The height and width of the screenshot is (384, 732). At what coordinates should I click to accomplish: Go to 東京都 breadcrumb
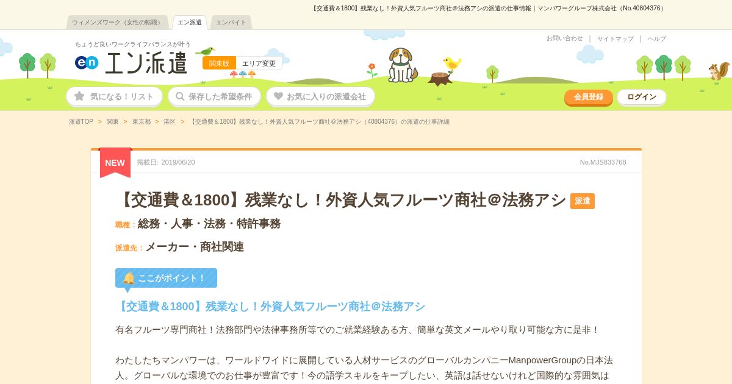[x=142, y=122]
